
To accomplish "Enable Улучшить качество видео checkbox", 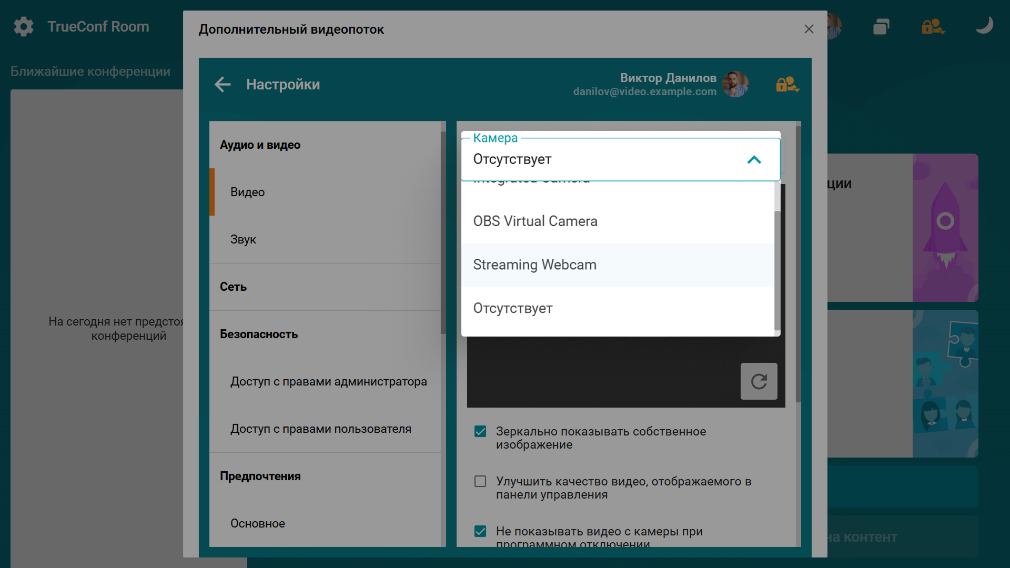I will [480, 481].
